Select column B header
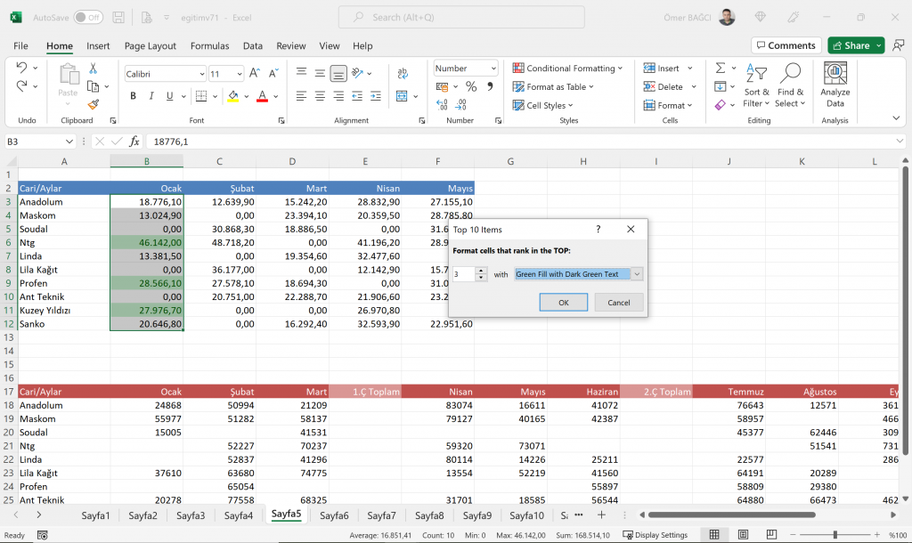This screenshot has height=543, width=912. [x=147, y=161]
